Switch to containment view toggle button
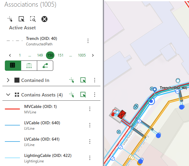Image resolution: width=189 pixels, height=166 pixels. [13, 66]
